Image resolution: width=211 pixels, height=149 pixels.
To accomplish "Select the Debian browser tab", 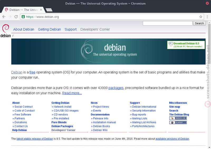I will pyautogui.click(x=23, y=10).
